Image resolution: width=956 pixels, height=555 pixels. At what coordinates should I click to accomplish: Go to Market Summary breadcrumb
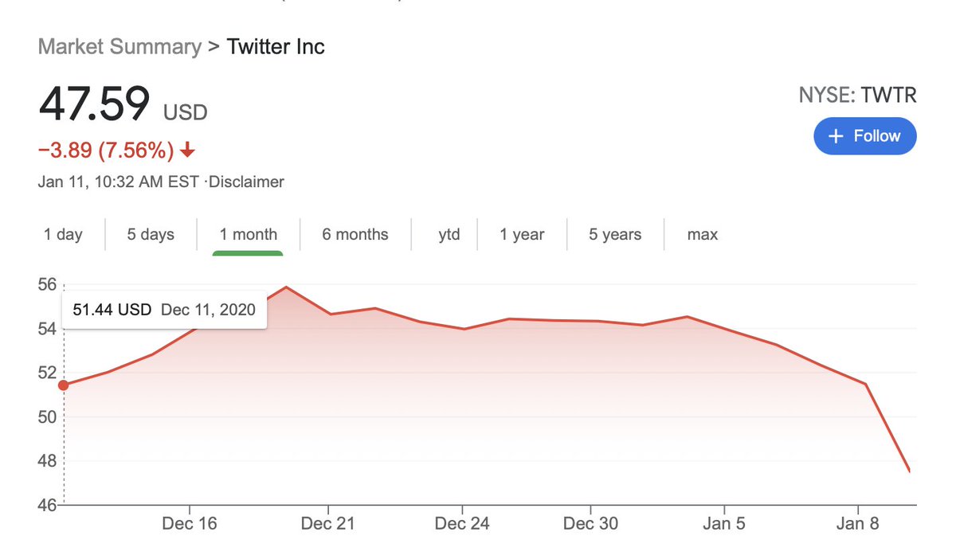point(119,46)
